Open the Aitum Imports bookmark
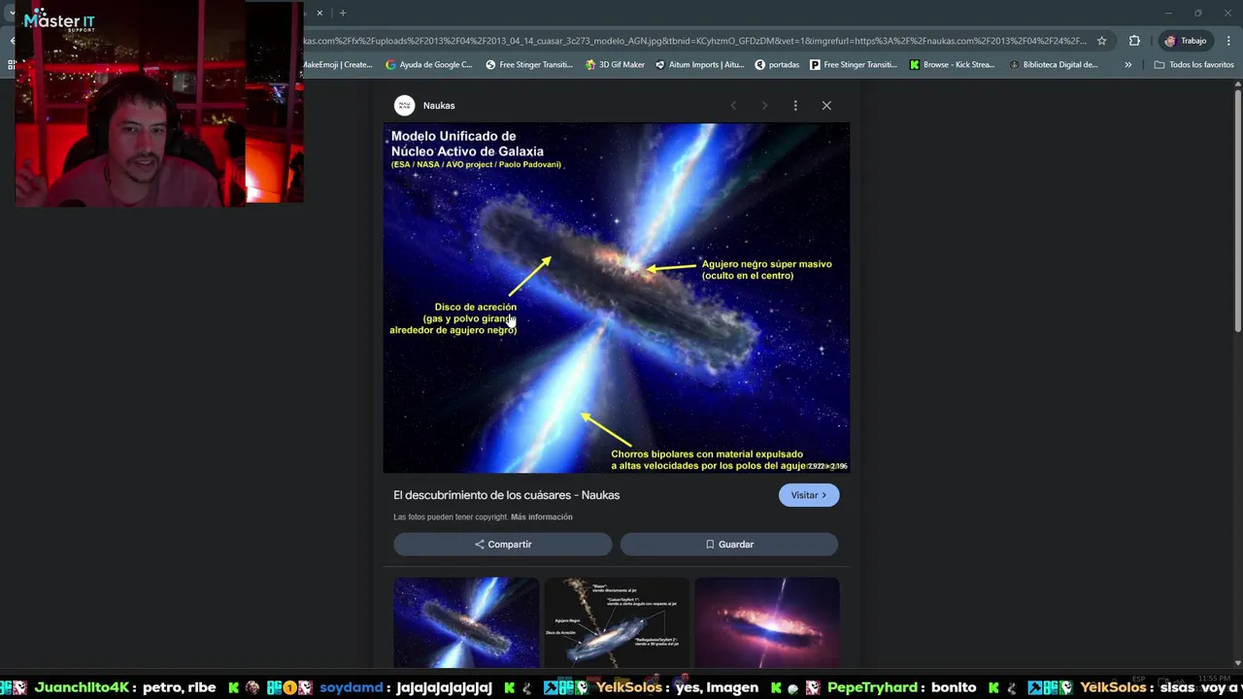This screenshot has height=699, width=1243. coord(700,65)
